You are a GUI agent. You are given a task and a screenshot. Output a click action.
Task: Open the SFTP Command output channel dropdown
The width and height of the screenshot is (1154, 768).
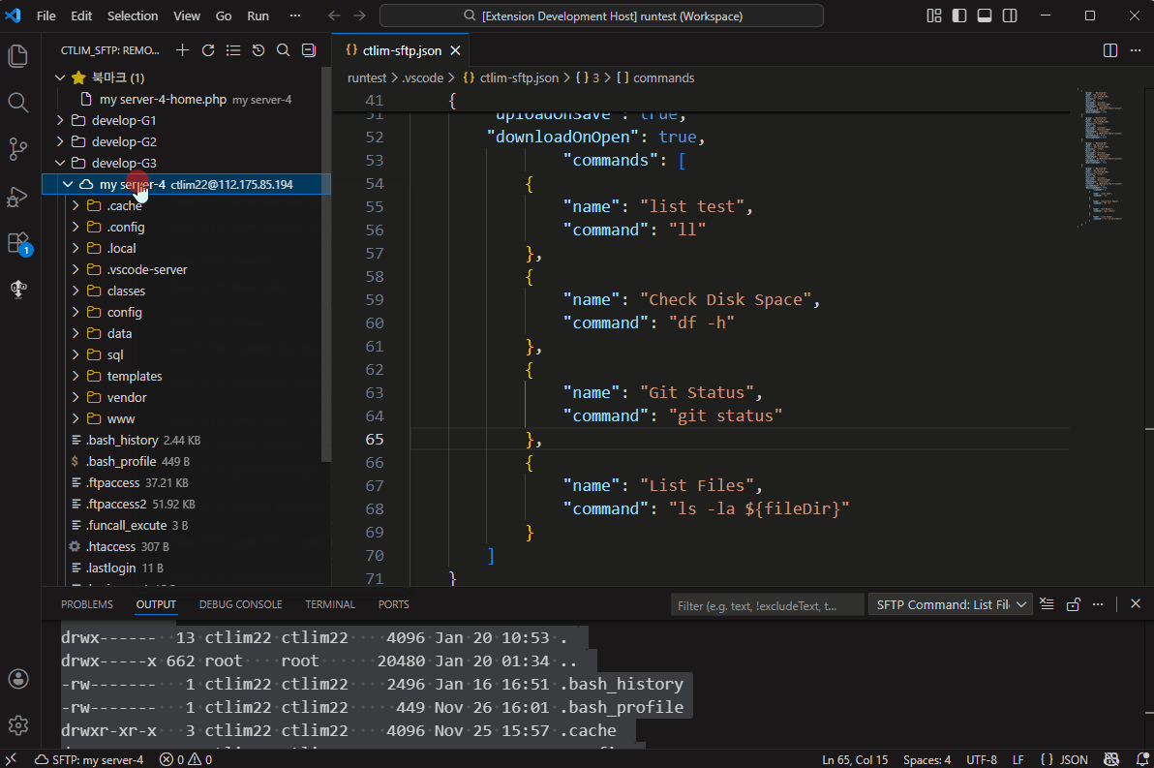coord(950,603)
